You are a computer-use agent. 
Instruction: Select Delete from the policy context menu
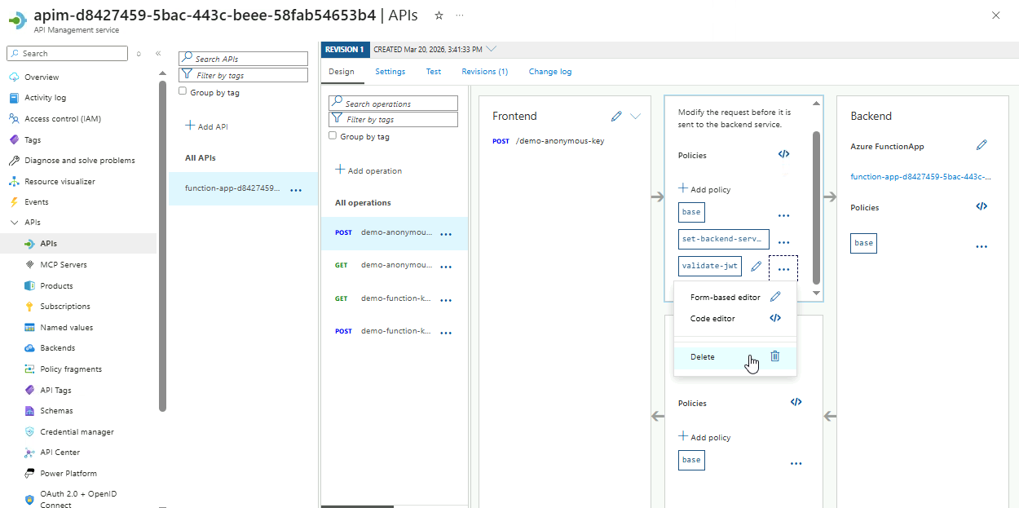click(x=703, y=356)
